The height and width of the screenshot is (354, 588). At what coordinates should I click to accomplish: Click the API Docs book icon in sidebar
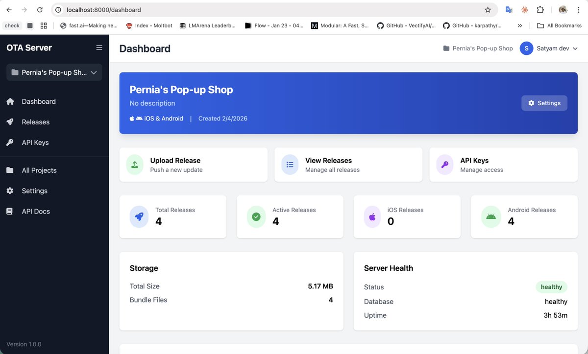[10, 212]
